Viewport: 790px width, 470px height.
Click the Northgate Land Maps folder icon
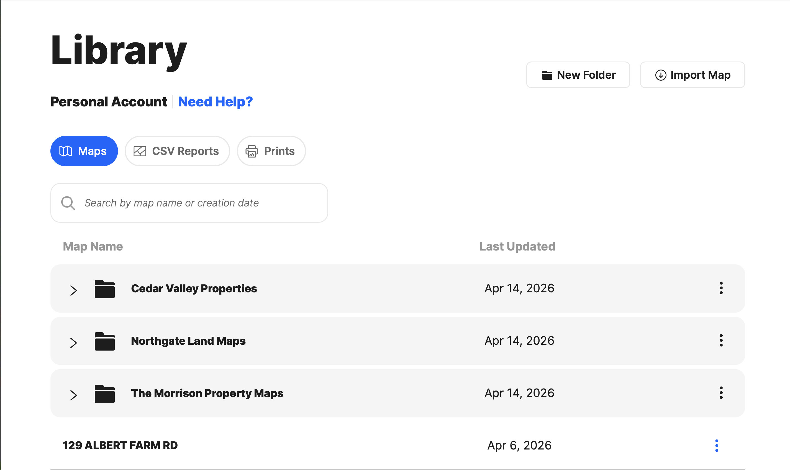pyautogui.click(x=104, y=341)
